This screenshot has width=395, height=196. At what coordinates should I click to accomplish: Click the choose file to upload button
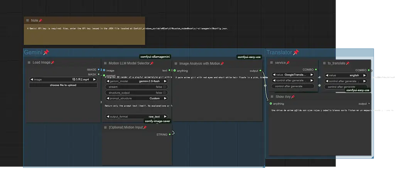coord(63,85)
